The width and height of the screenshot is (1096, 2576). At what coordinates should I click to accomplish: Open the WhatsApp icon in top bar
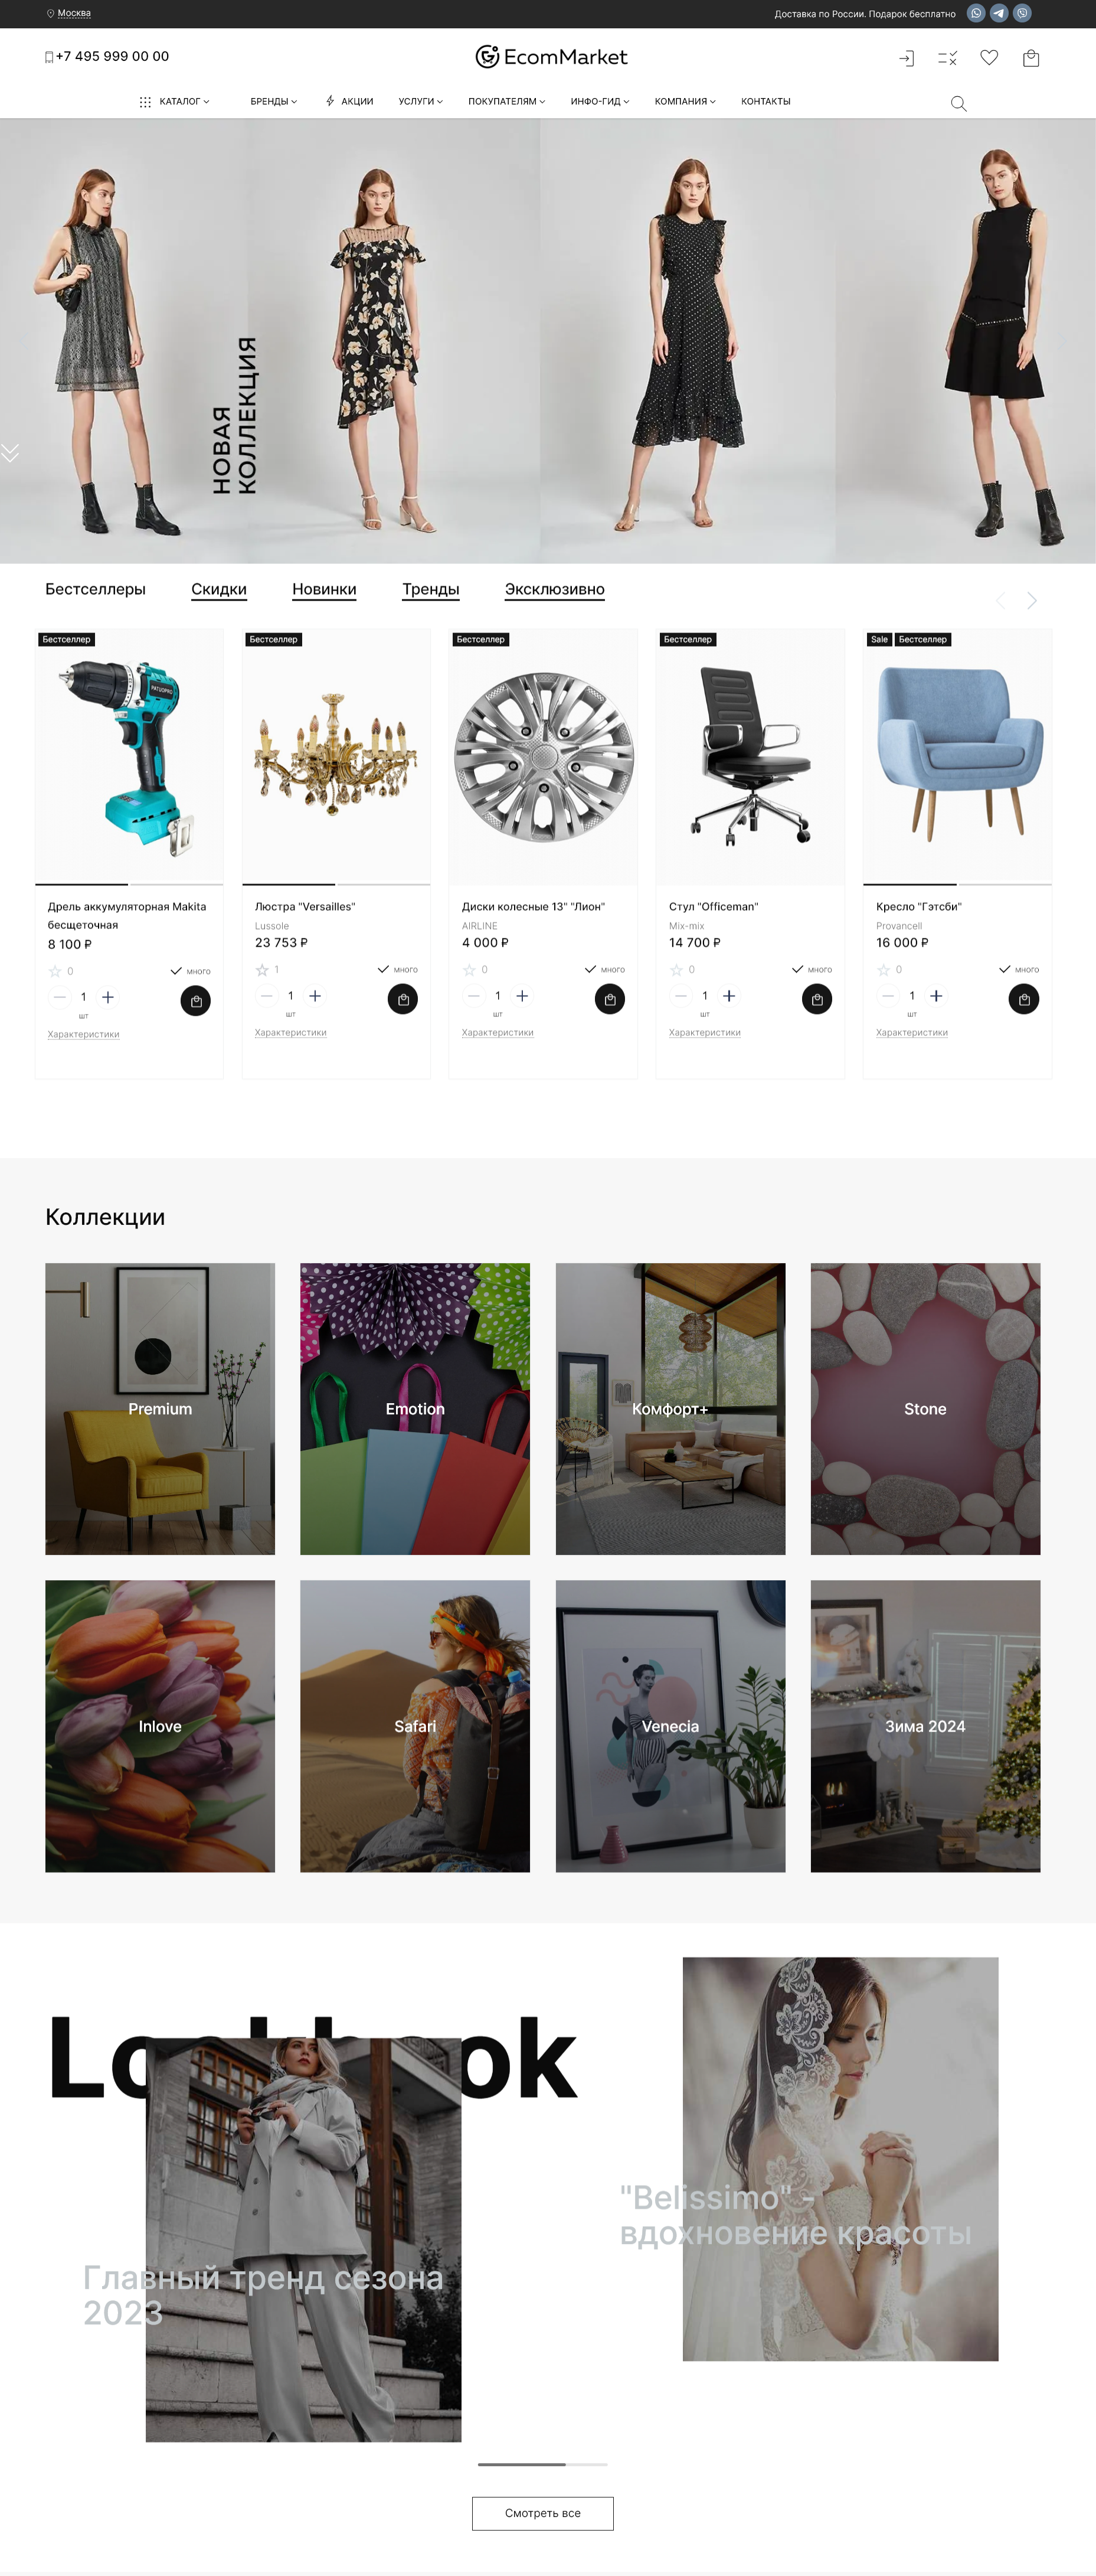tap(976, 13)
